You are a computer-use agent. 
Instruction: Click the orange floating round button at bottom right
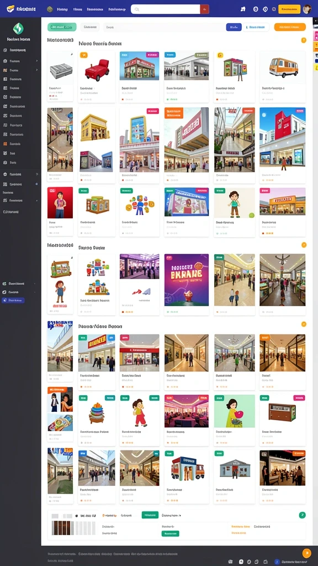306,553
